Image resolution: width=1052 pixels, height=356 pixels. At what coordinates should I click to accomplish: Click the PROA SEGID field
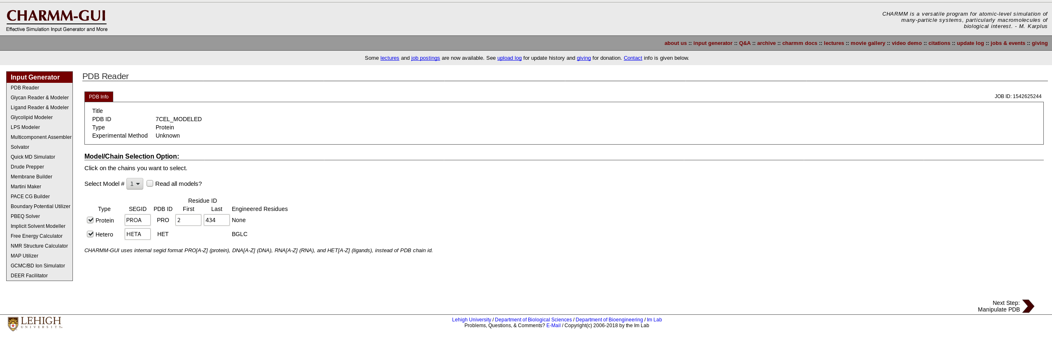tap(138, 220)
